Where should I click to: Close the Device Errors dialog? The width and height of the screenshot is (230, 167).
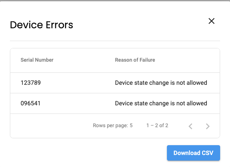coord(212,21)
